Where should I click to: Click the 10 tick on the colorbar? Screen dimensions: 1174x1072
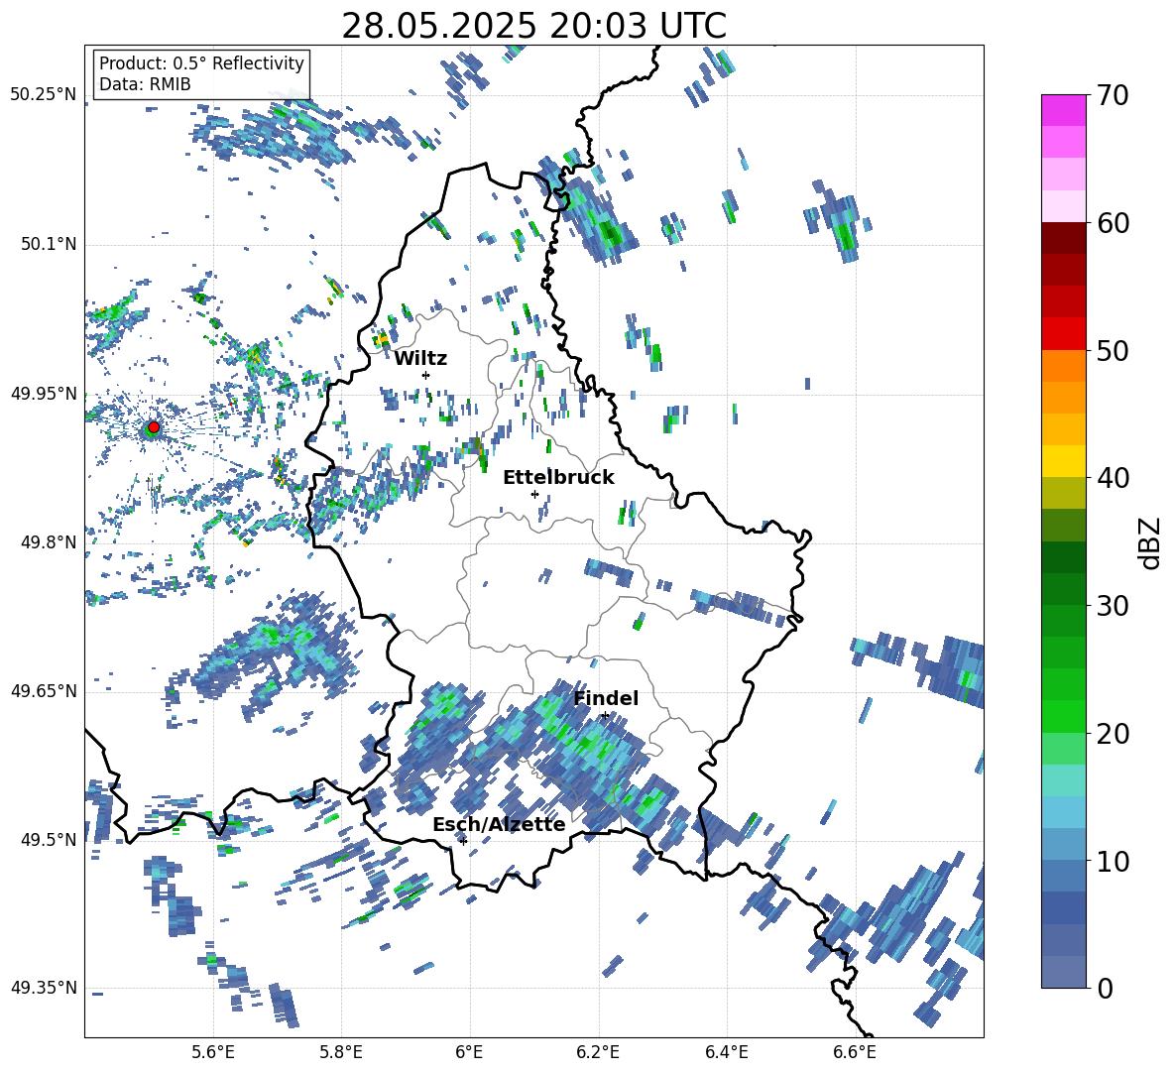click(x=1113, y=861)
